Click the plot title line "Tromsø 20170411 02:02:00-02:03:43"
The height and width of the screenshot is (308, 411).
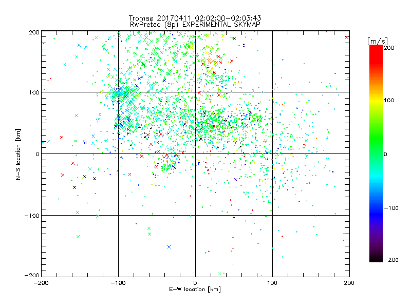click(195, 18)
